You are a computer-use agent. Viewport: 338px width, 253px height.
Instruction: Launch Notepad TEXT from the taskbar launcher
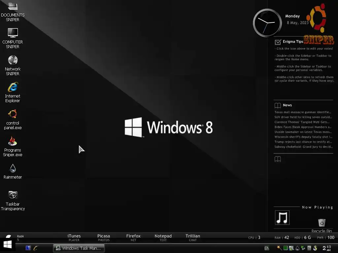pyautogui.click(x=163, y=238)
